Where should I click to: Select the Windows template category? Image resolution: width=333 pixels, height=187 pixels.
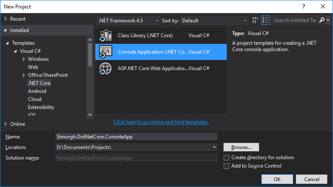(38, 59)
